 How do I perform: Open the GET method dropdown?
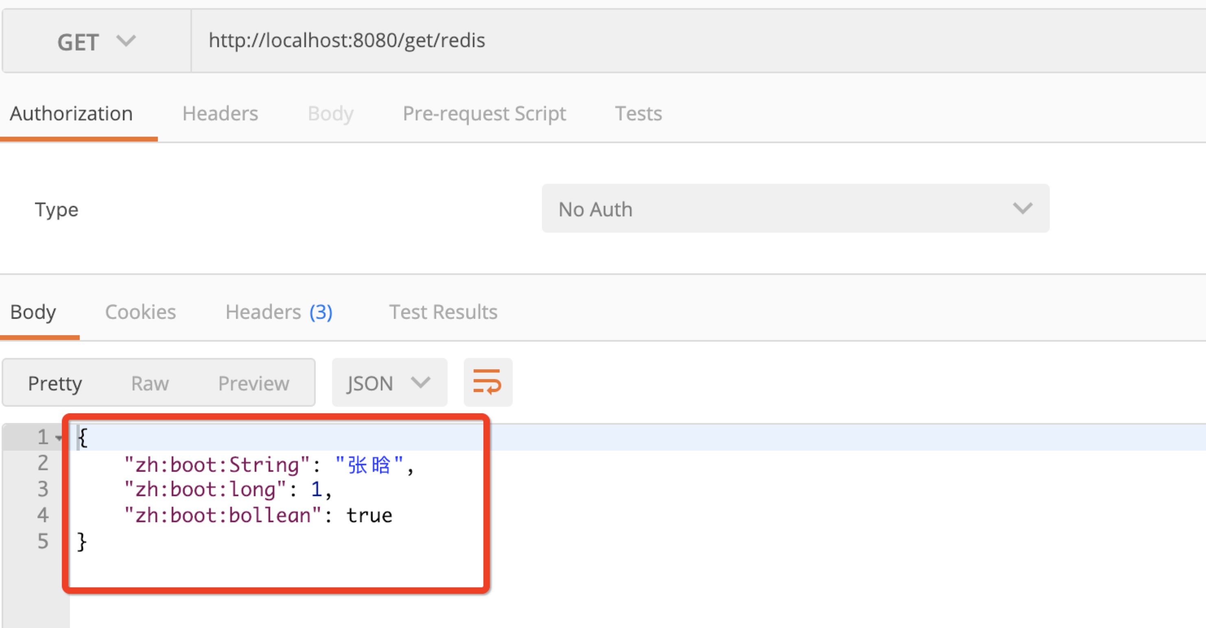tap(96, 41)
